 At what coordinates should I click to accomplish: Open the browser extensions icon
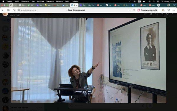pos(169,10)
